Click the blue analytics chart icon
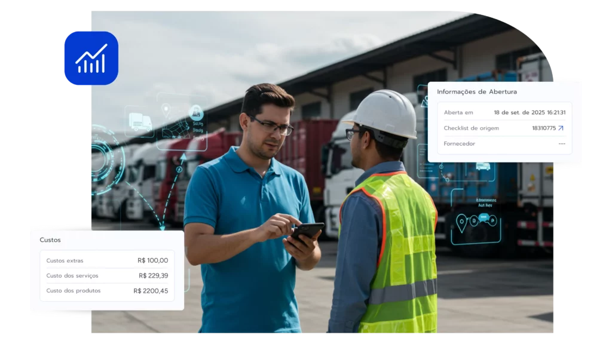This screenshot has height=344, width=612. pos(91,58)
